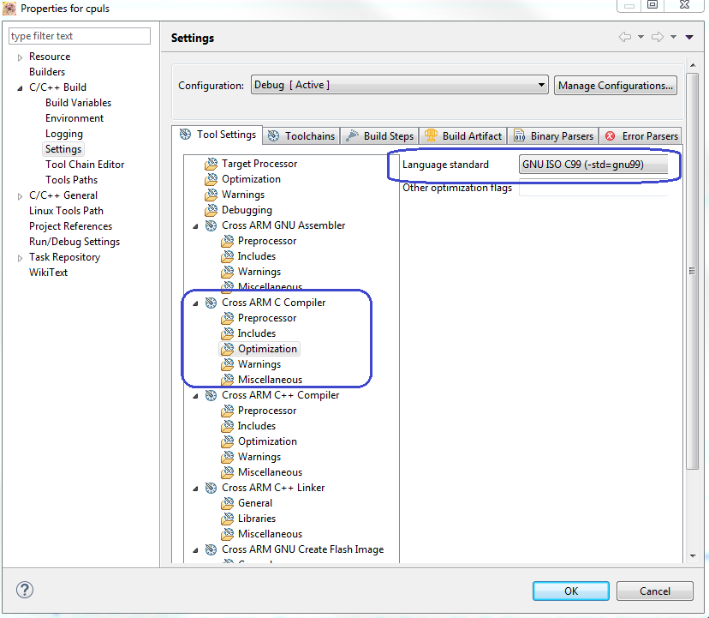Collapse the Cross ARM GNU Assembler node
Viewport: 709px width, 618px height.
click(x=195, y=226)
